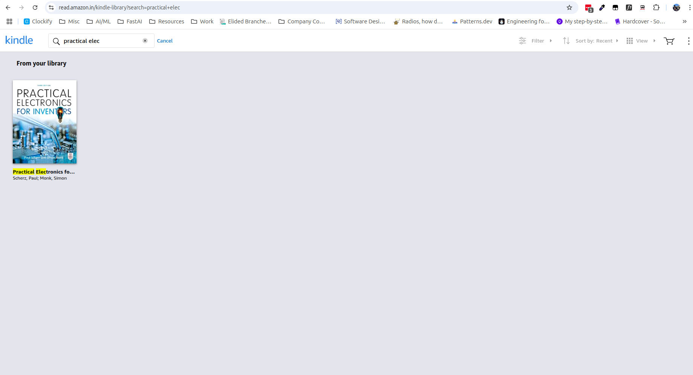The height and width of the screenshot is (375, 693).
Task: Go back to previous page
Action: click(x=8, y=8)
